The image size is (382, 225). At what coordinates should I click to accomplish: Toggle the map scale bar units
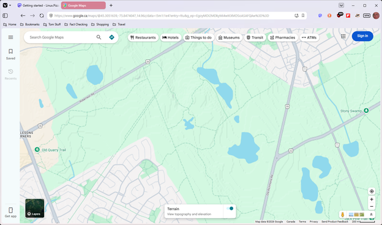point(364,221)
